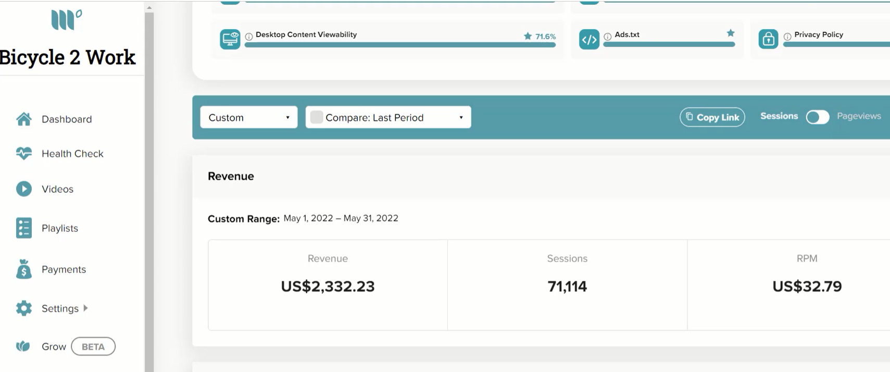
Task: Open the Videos section
Action: pos(57,189)
